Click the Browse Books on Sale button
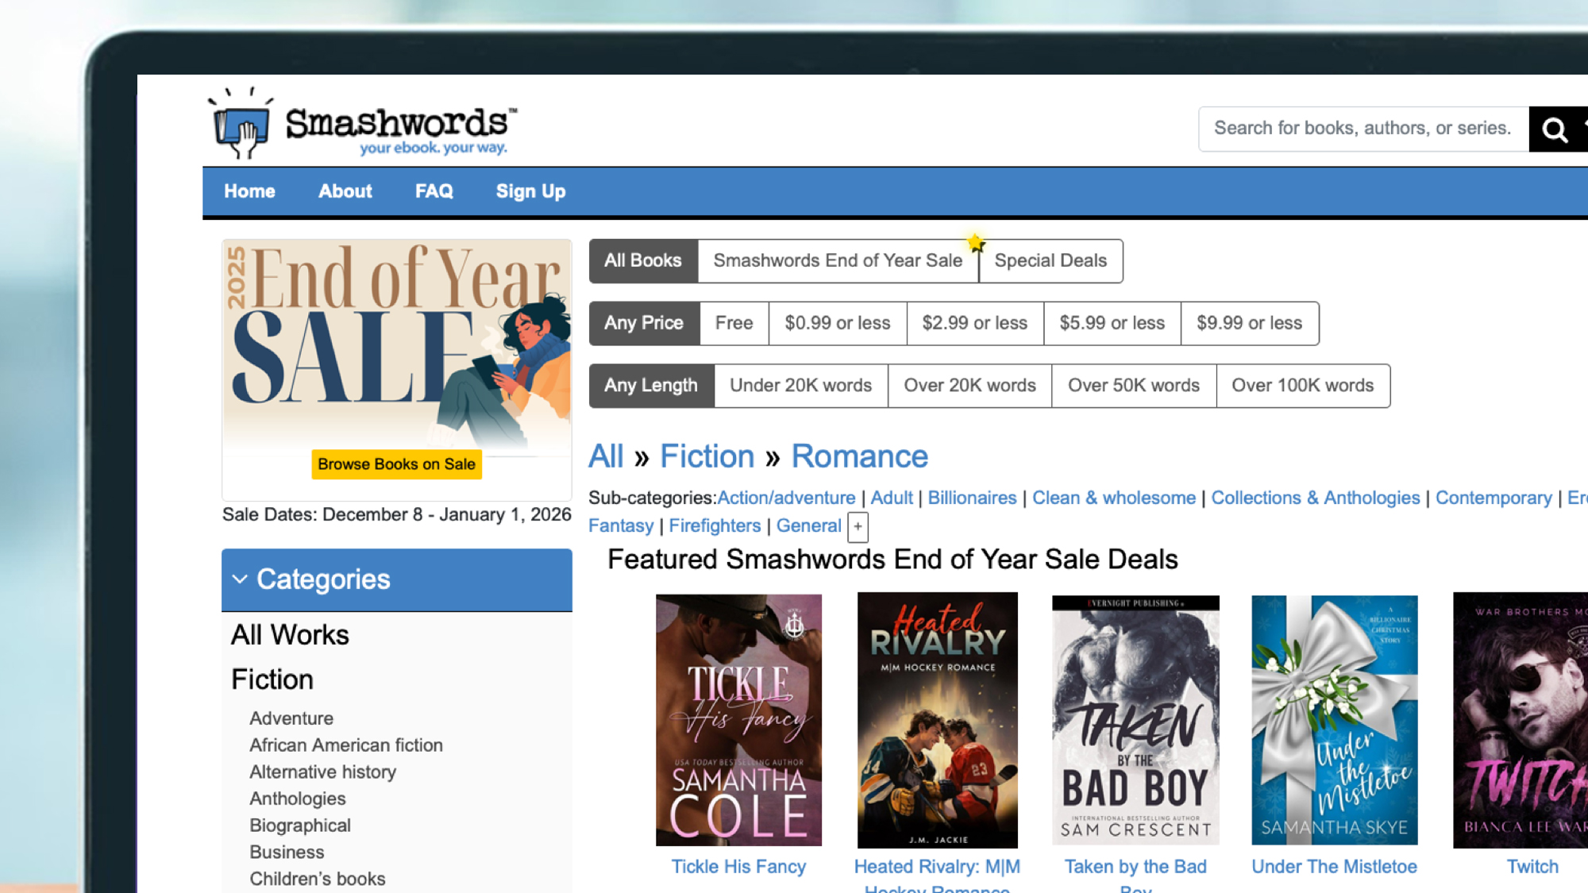This screenshot has height=893, width=1588. [396, 464]
